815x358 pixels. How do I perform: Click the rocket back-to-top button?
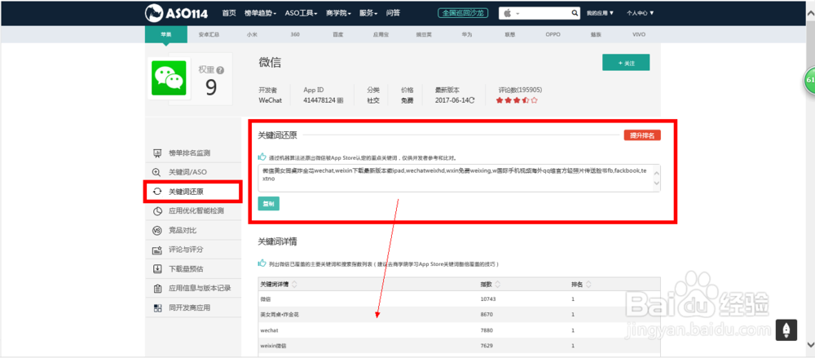[x=786, y=330]
